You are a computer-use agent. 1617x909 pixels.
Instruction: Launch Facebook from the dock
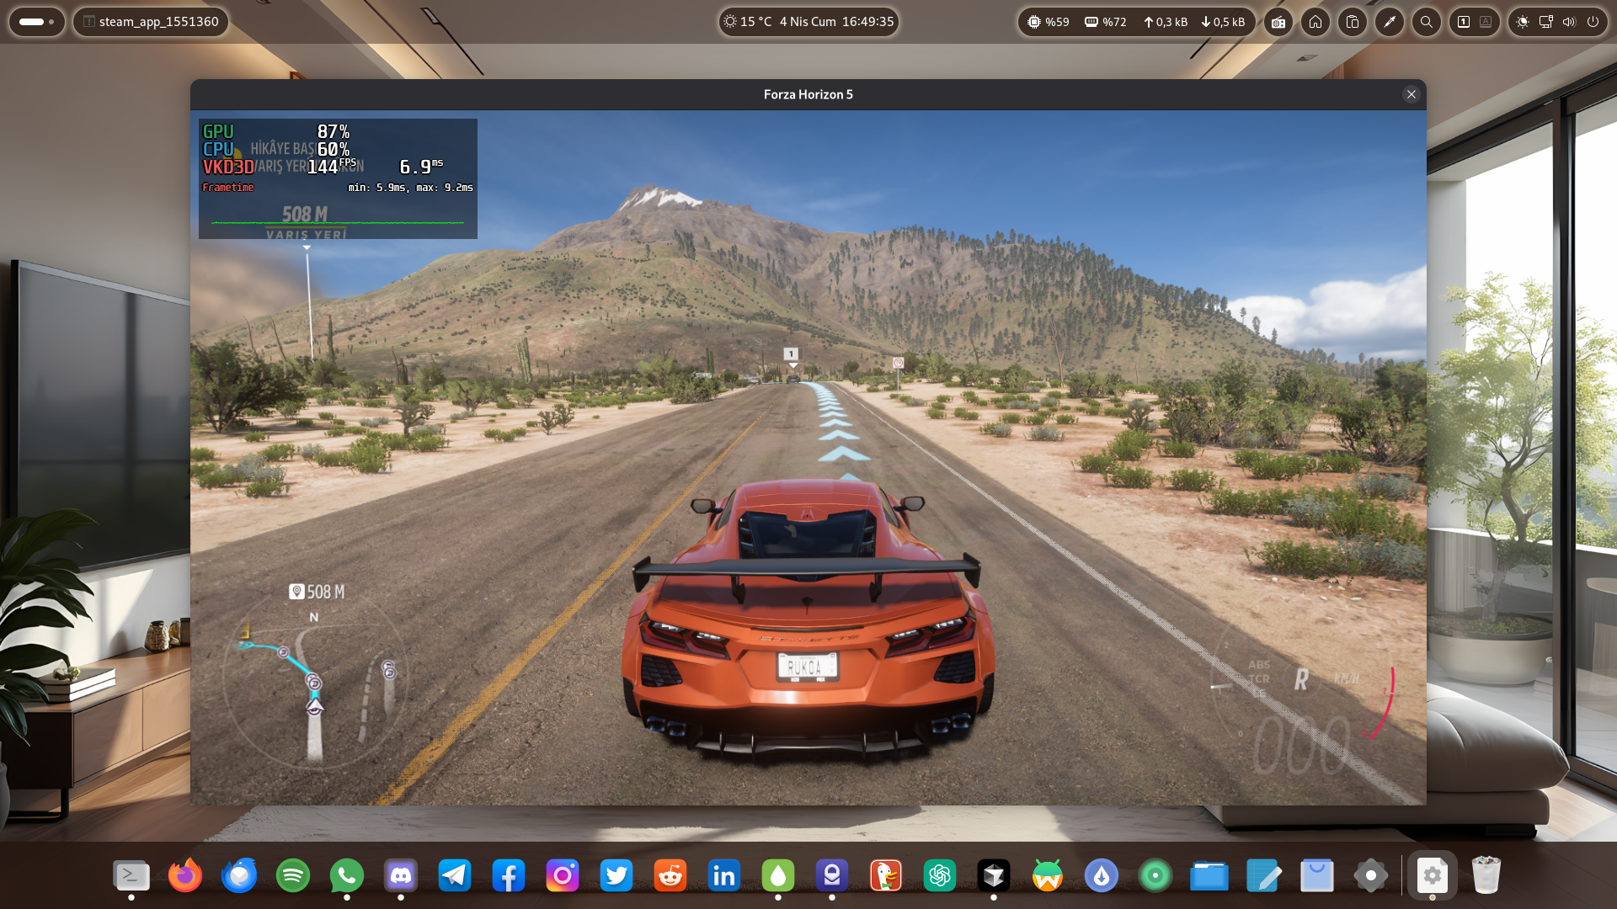tap(509, 876)
